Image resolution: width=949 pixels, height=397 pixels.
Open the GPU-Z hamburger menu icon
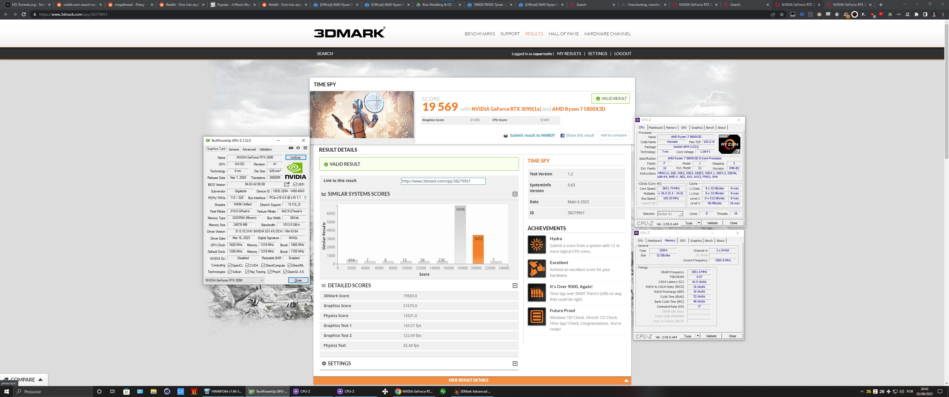pos(305,148)
